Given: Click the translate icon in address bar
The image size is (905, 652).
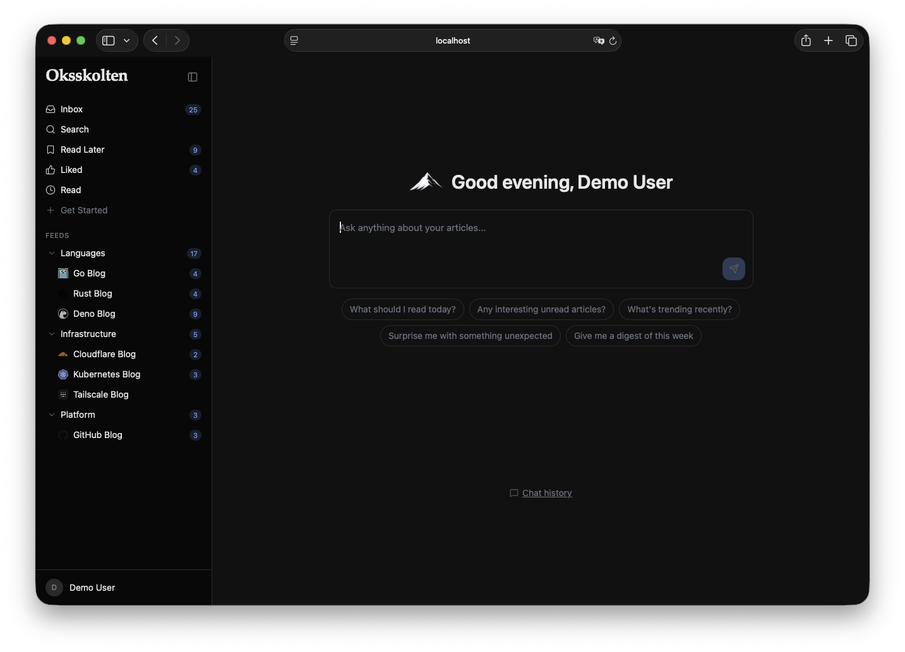Looking at the screenshot, I should 599,40.
